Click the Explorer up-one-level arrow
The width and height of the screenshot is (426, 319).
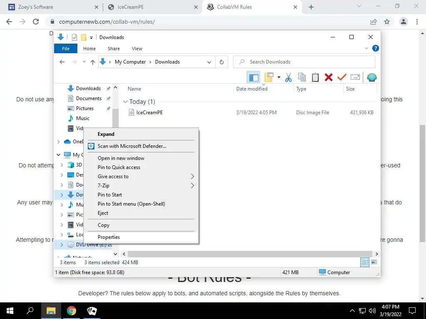pyautogui.click(x=93, y=62)
